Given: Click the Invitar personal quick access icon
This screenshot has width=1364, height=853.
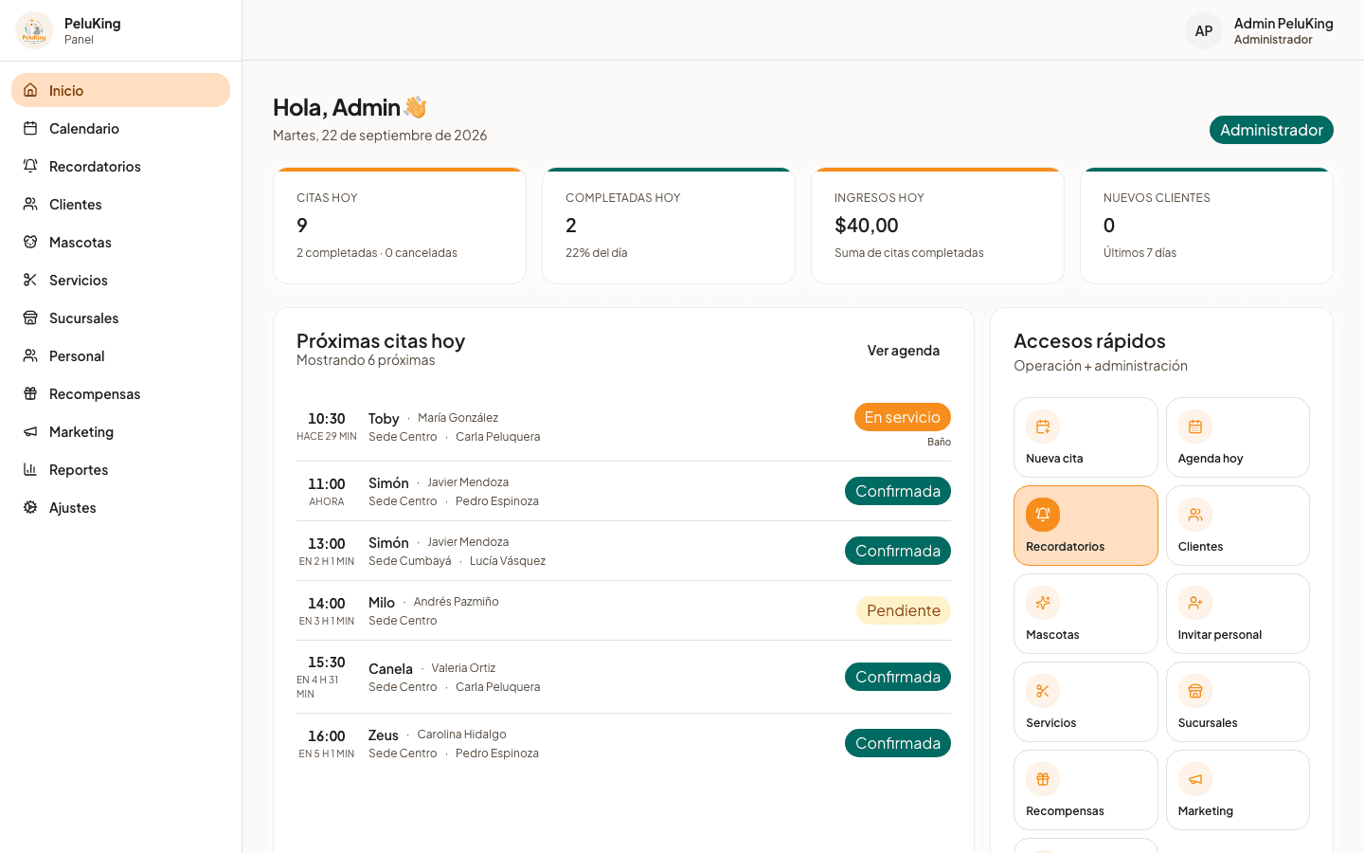Looking at the screenshot, I should point(1195,603).
